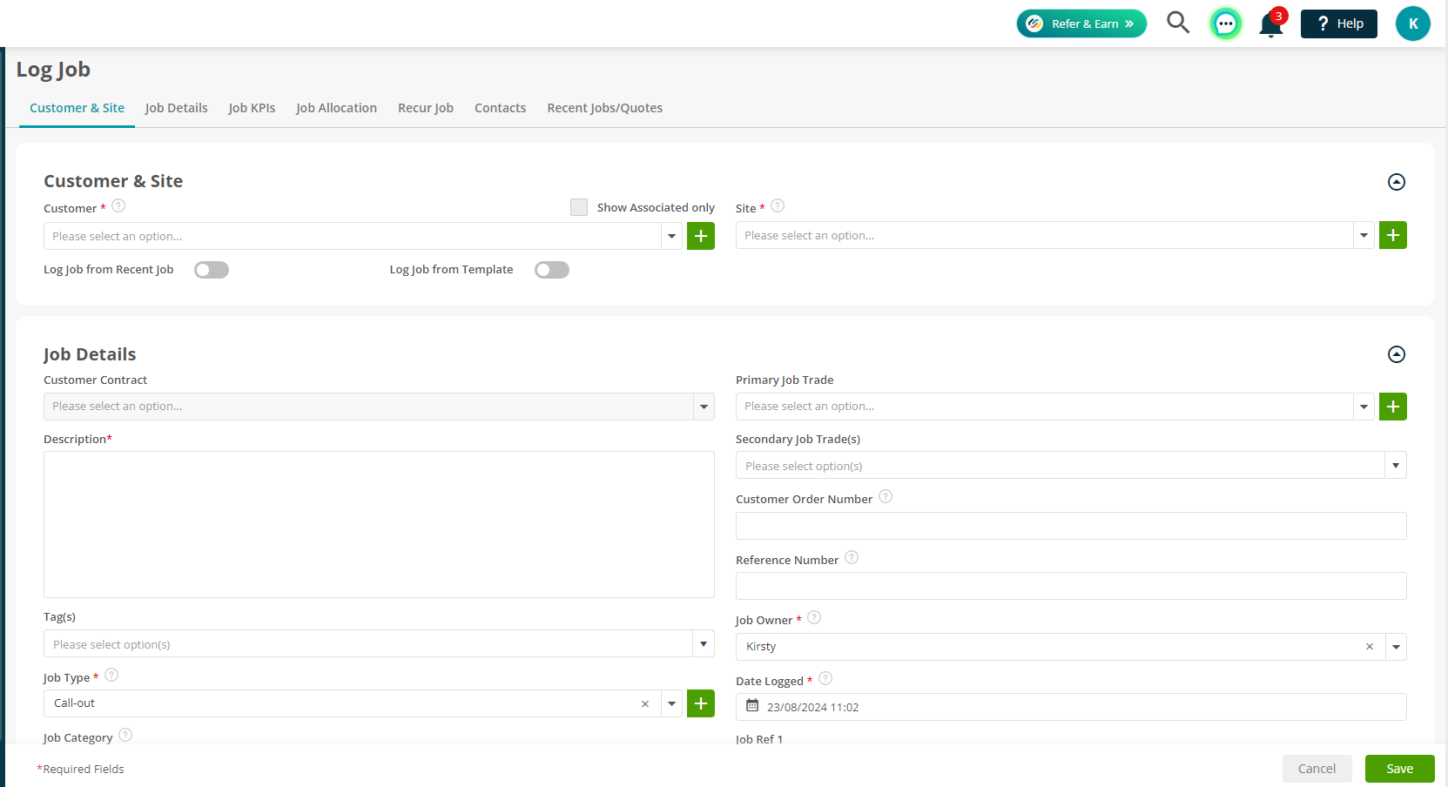Tick the Show Associated only checkbox
1448x787 pixels.
point(579,207)
